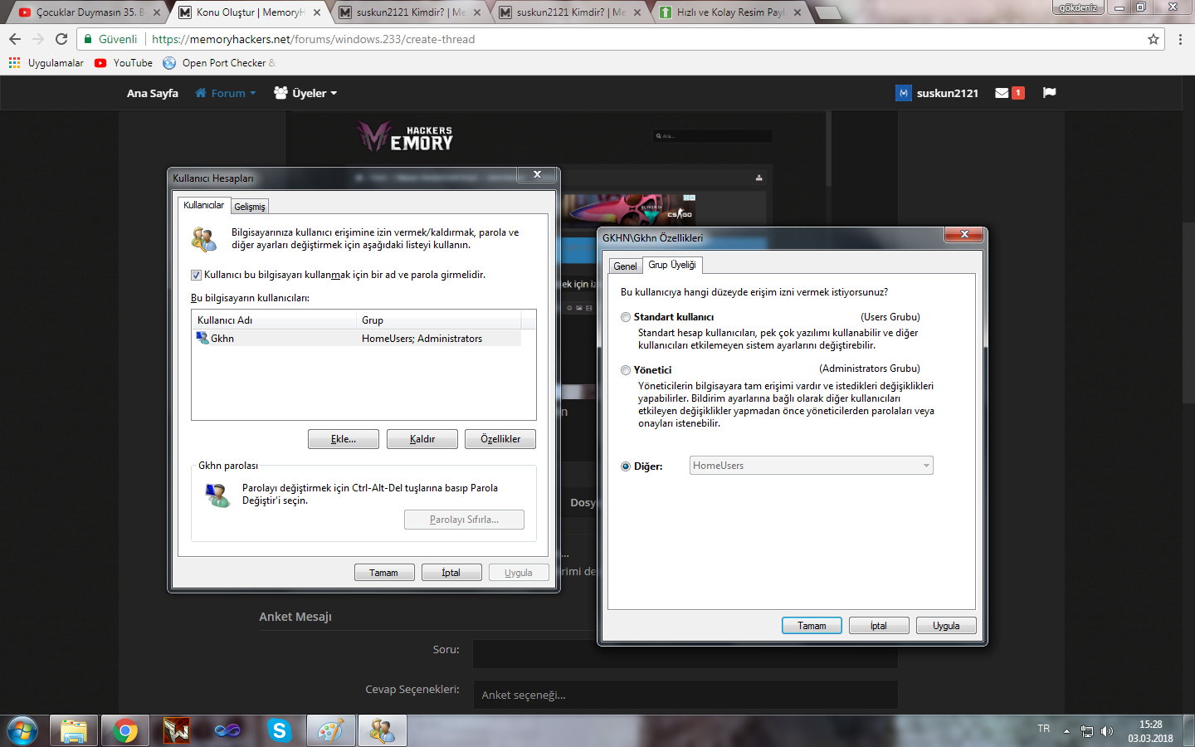Viewport: 1195px width, 747px height.
Task: Open File Explorer from the taskbar
Action: [x=74, y=730]
